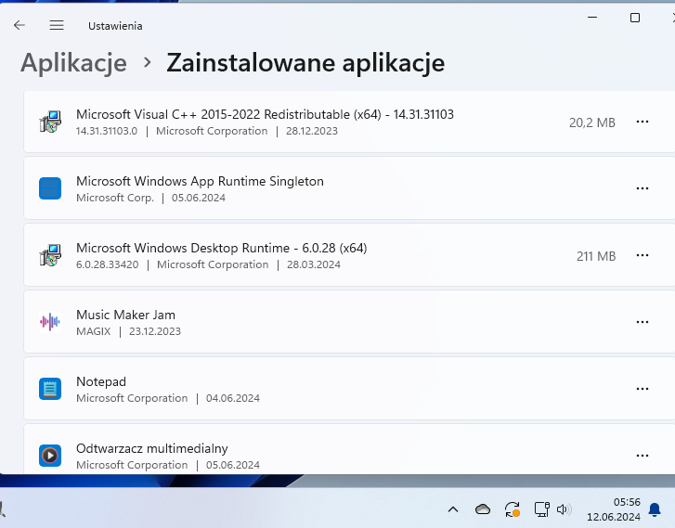Viewport: 675px width, 528px height.
Task: Open the notification bell in taskbar
Action: (x=655, y=509)
